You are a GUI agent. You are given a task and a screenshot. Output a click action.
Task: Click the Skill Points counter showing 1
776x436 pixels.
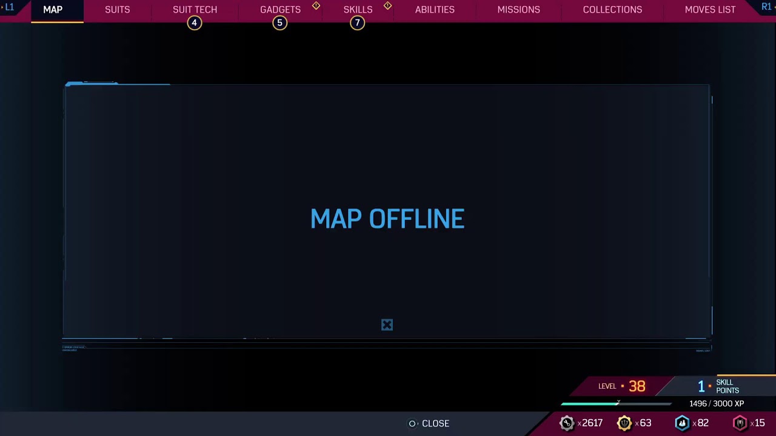point(718,386)
